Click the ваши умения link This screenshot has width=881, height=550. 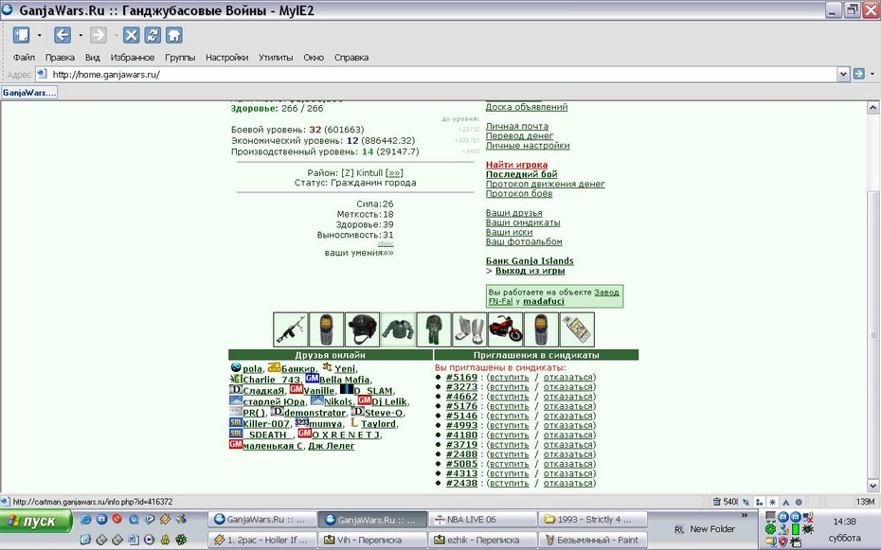point(359,253)
